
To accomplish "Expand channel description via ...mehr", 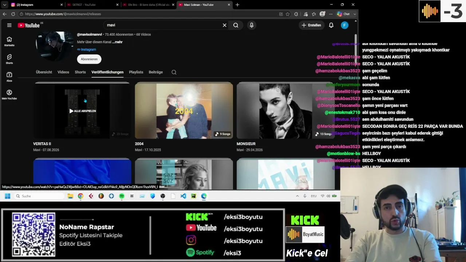I will (117, 42).
